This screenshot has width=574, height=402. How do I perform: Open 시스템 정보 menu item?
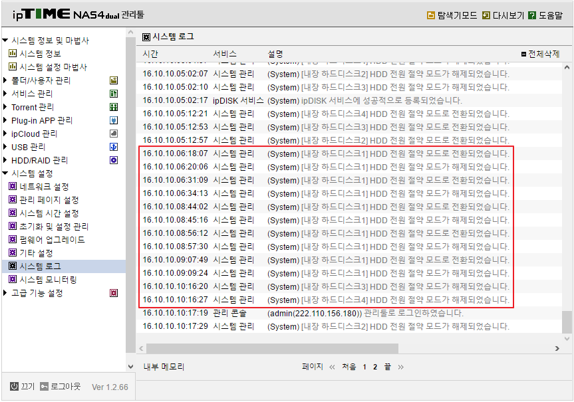(40, 53)
